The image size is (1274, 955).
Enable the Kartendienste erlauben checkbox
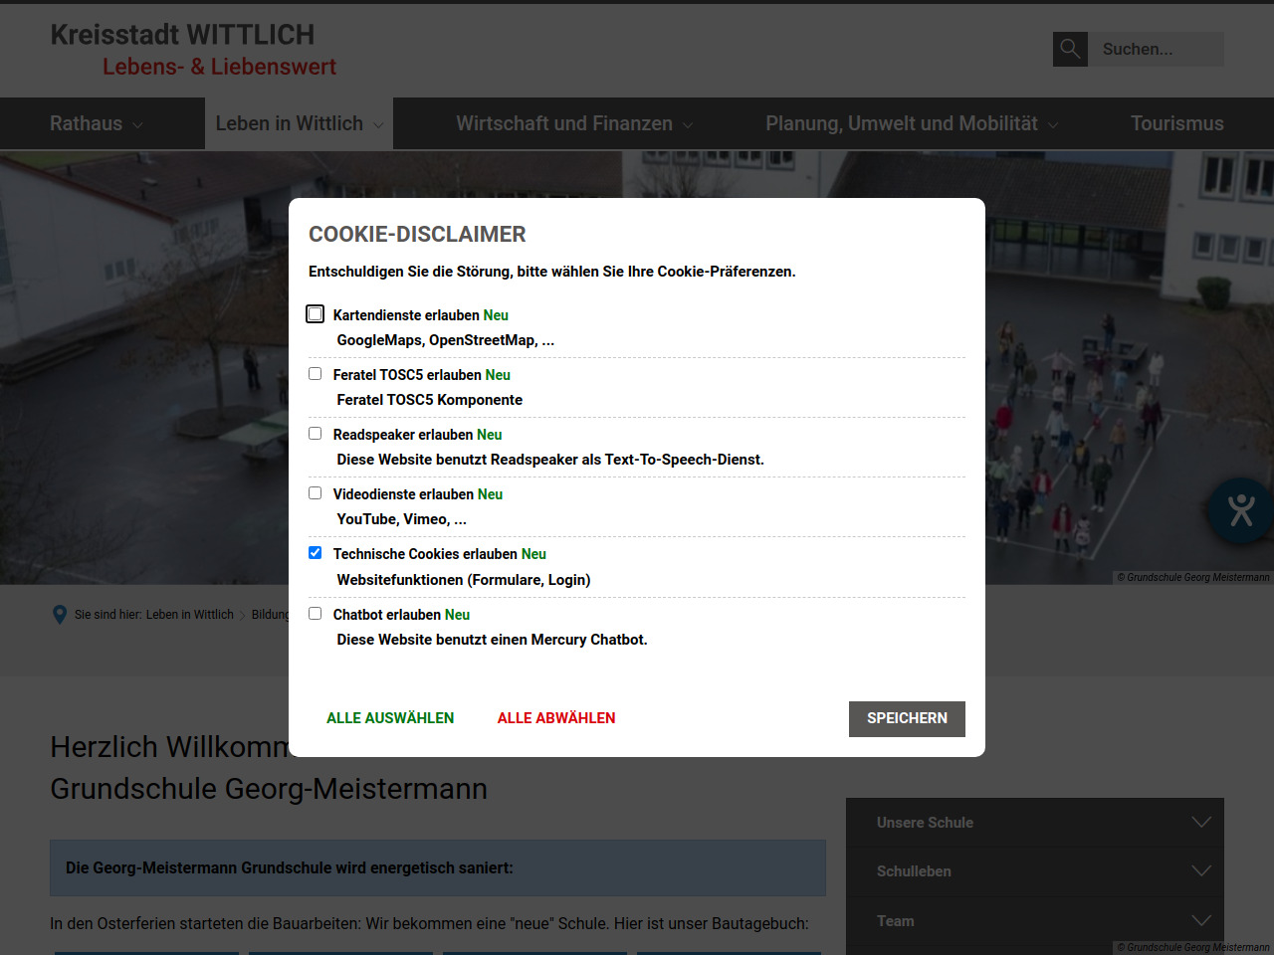coord(316,314)
